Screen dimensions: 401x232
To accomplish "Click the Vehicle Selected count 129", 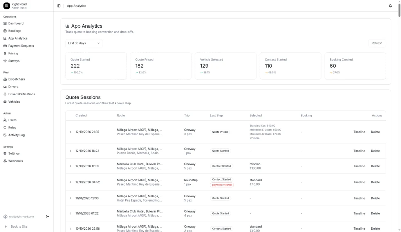I will pos(204,66).
